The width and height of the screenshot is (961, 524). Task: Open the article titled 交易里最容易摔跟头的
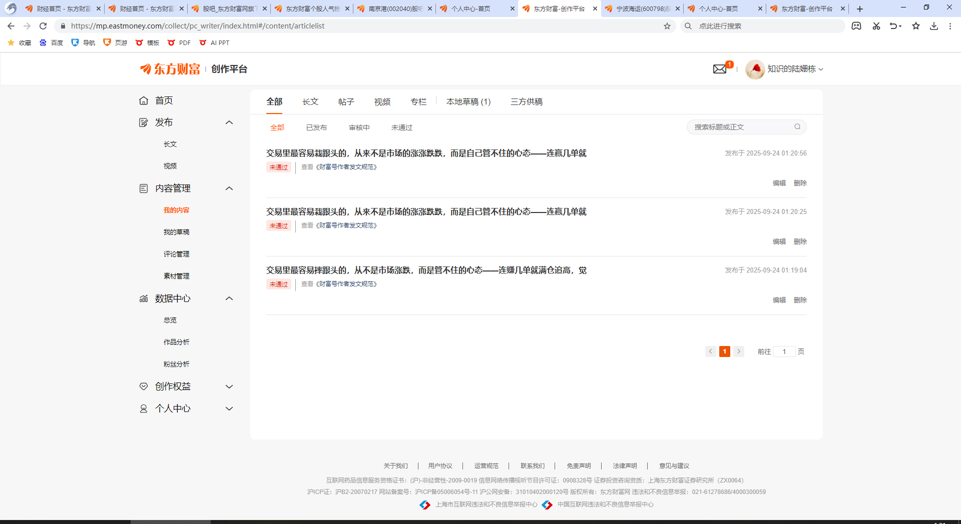coord(426,270)
